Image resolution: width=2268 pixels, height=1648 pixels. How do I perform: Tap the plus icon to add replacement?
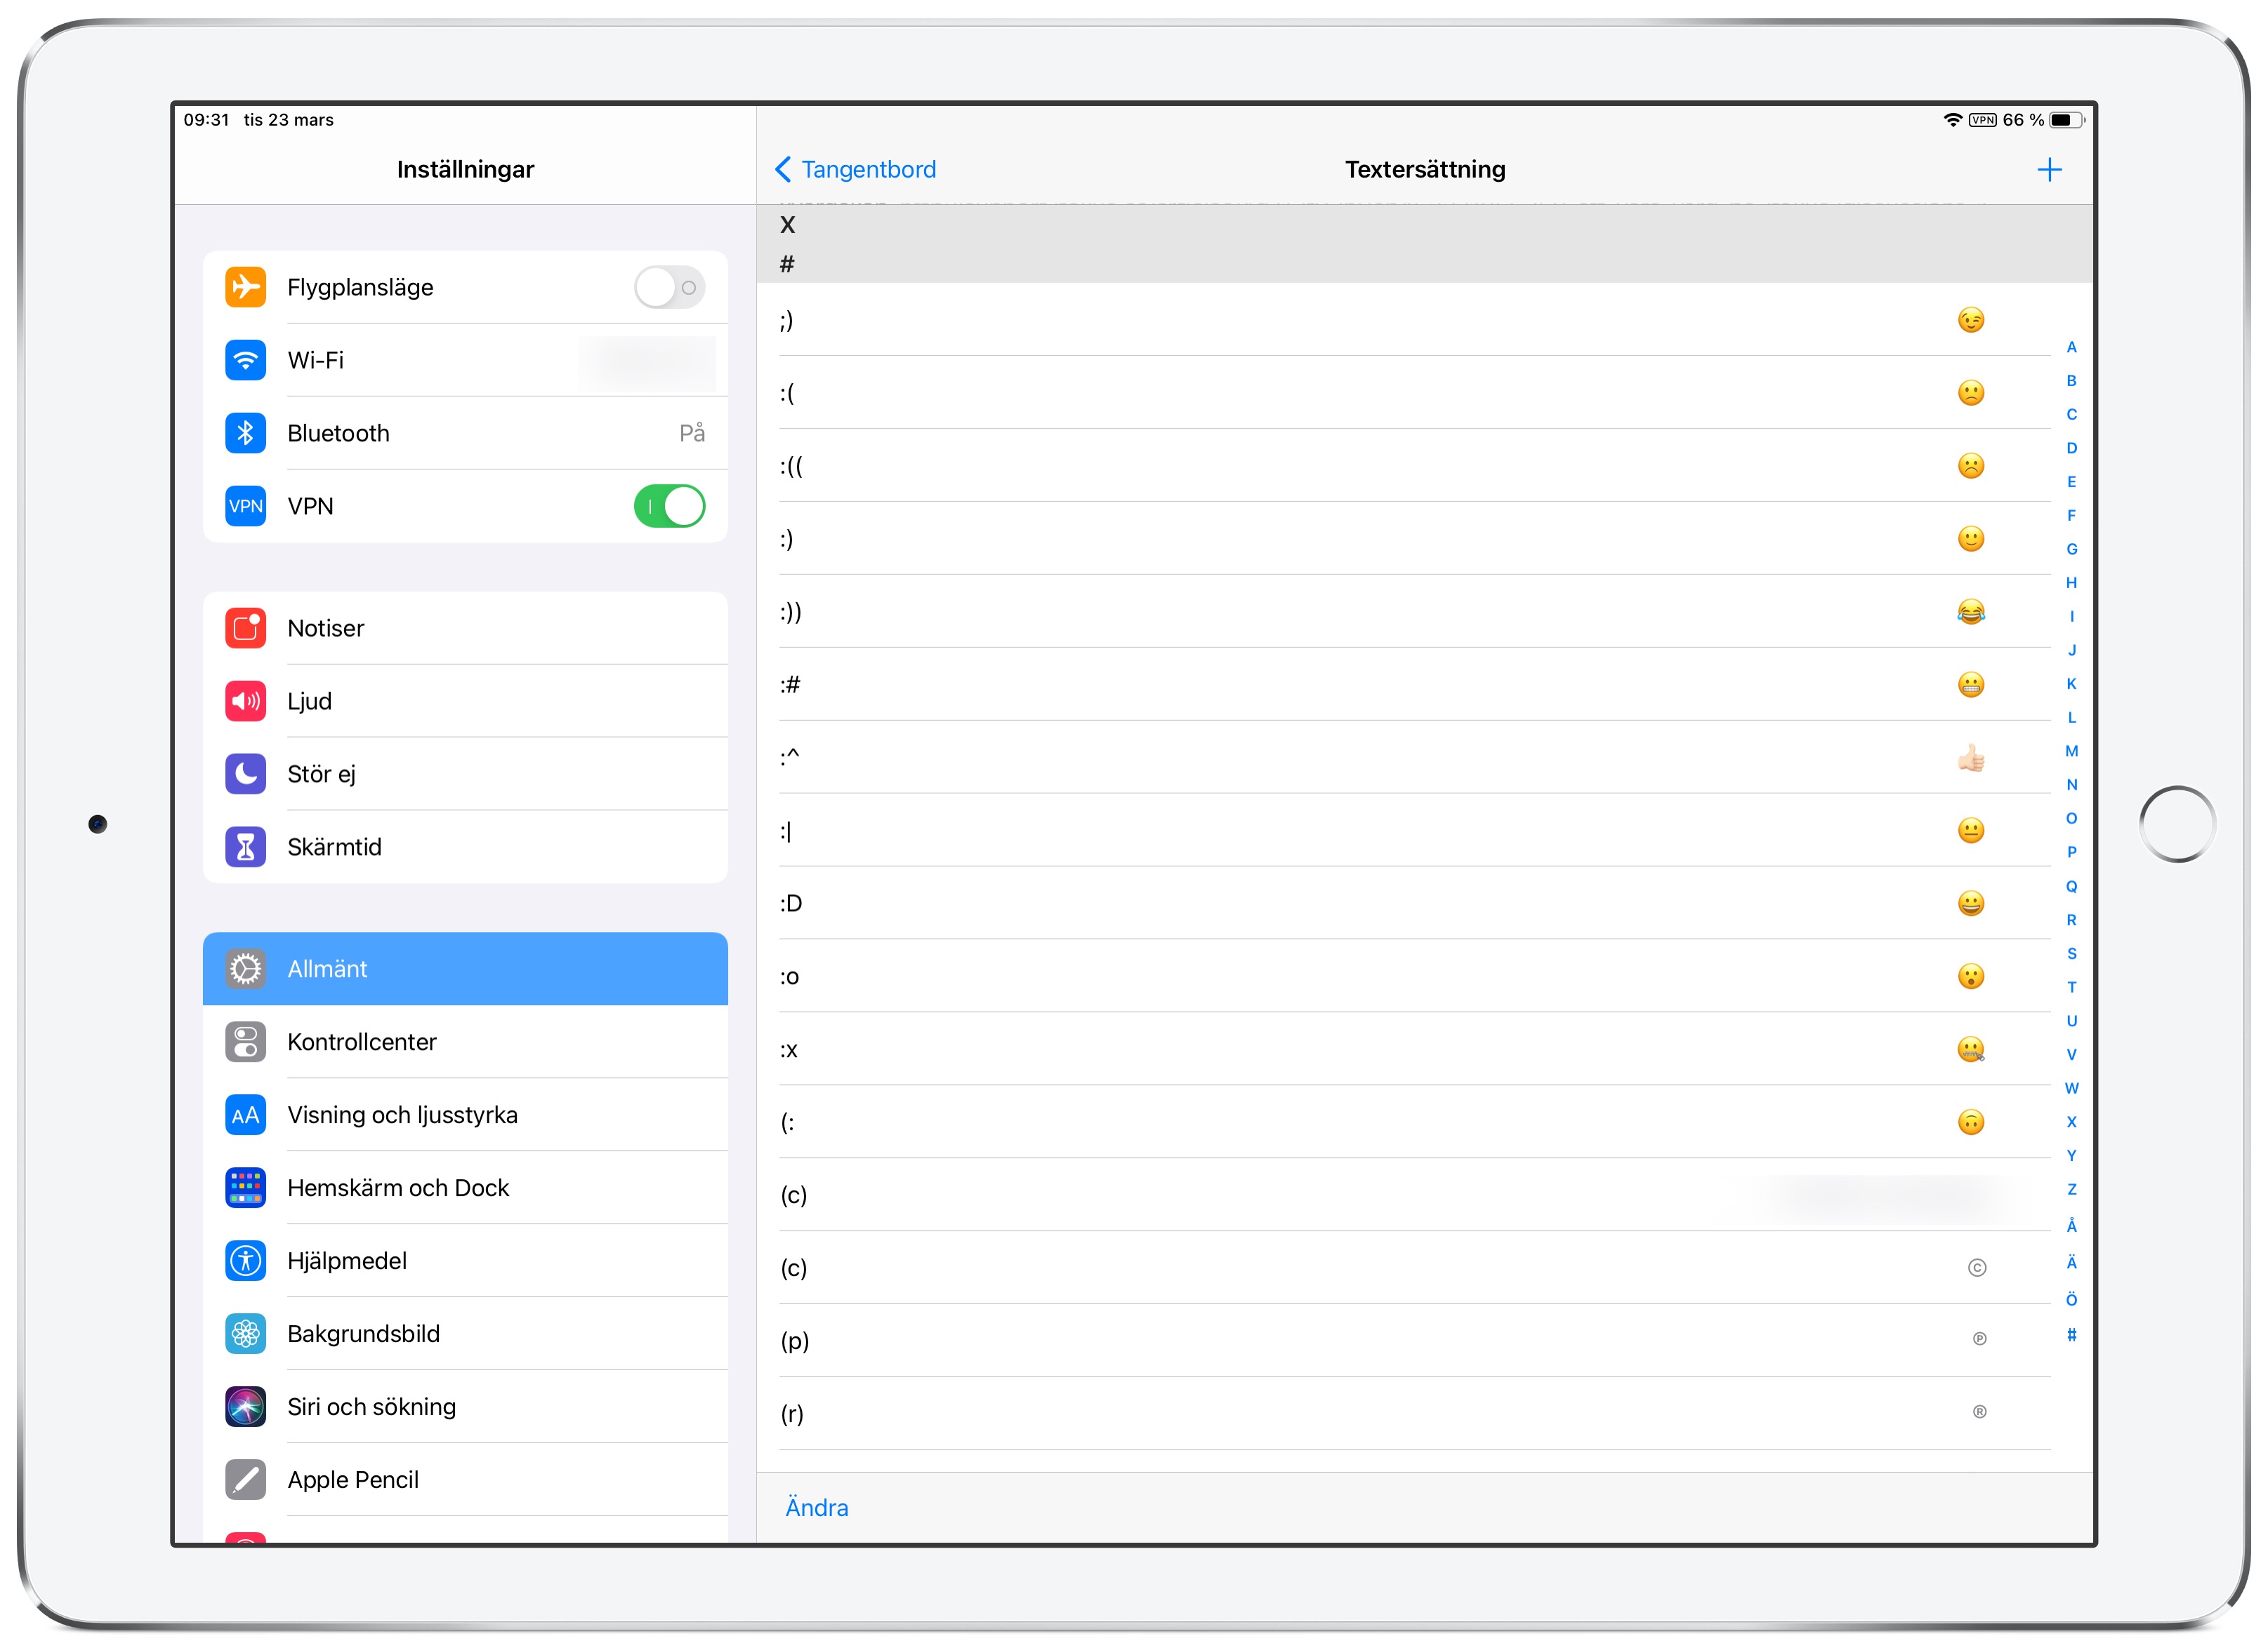(x=2048, y=170)
